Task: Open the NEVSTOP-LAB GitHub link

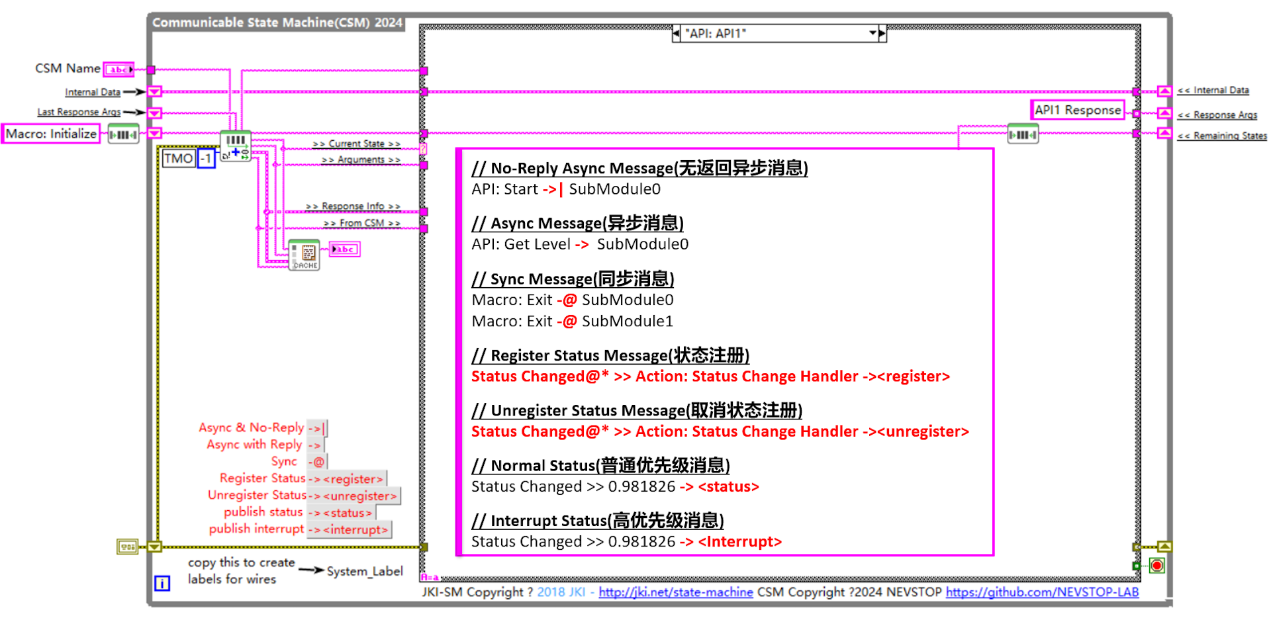Action: (1043, 592)
